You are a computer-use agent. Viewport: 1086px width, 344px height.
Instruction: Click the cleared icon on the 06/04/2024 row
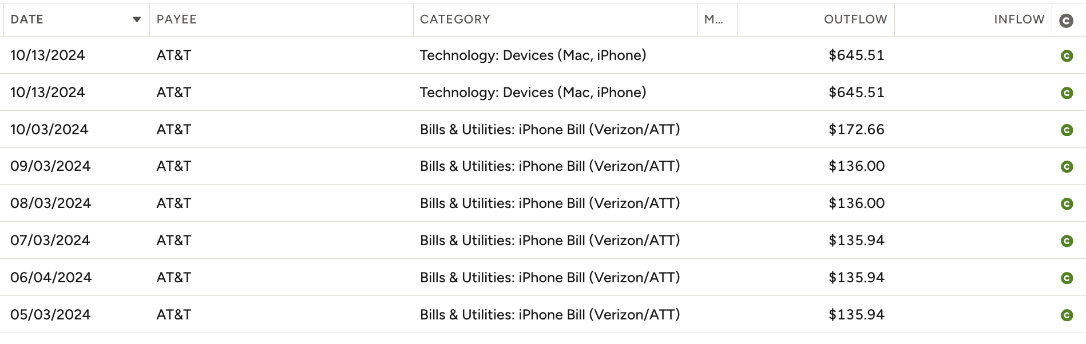(1067, 278)
